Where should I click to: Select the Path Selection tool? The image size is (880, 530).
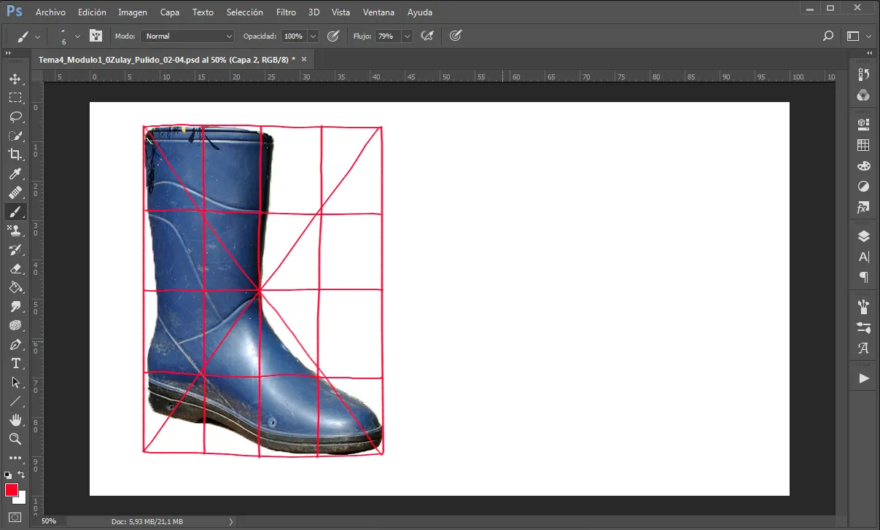(15, 382)
